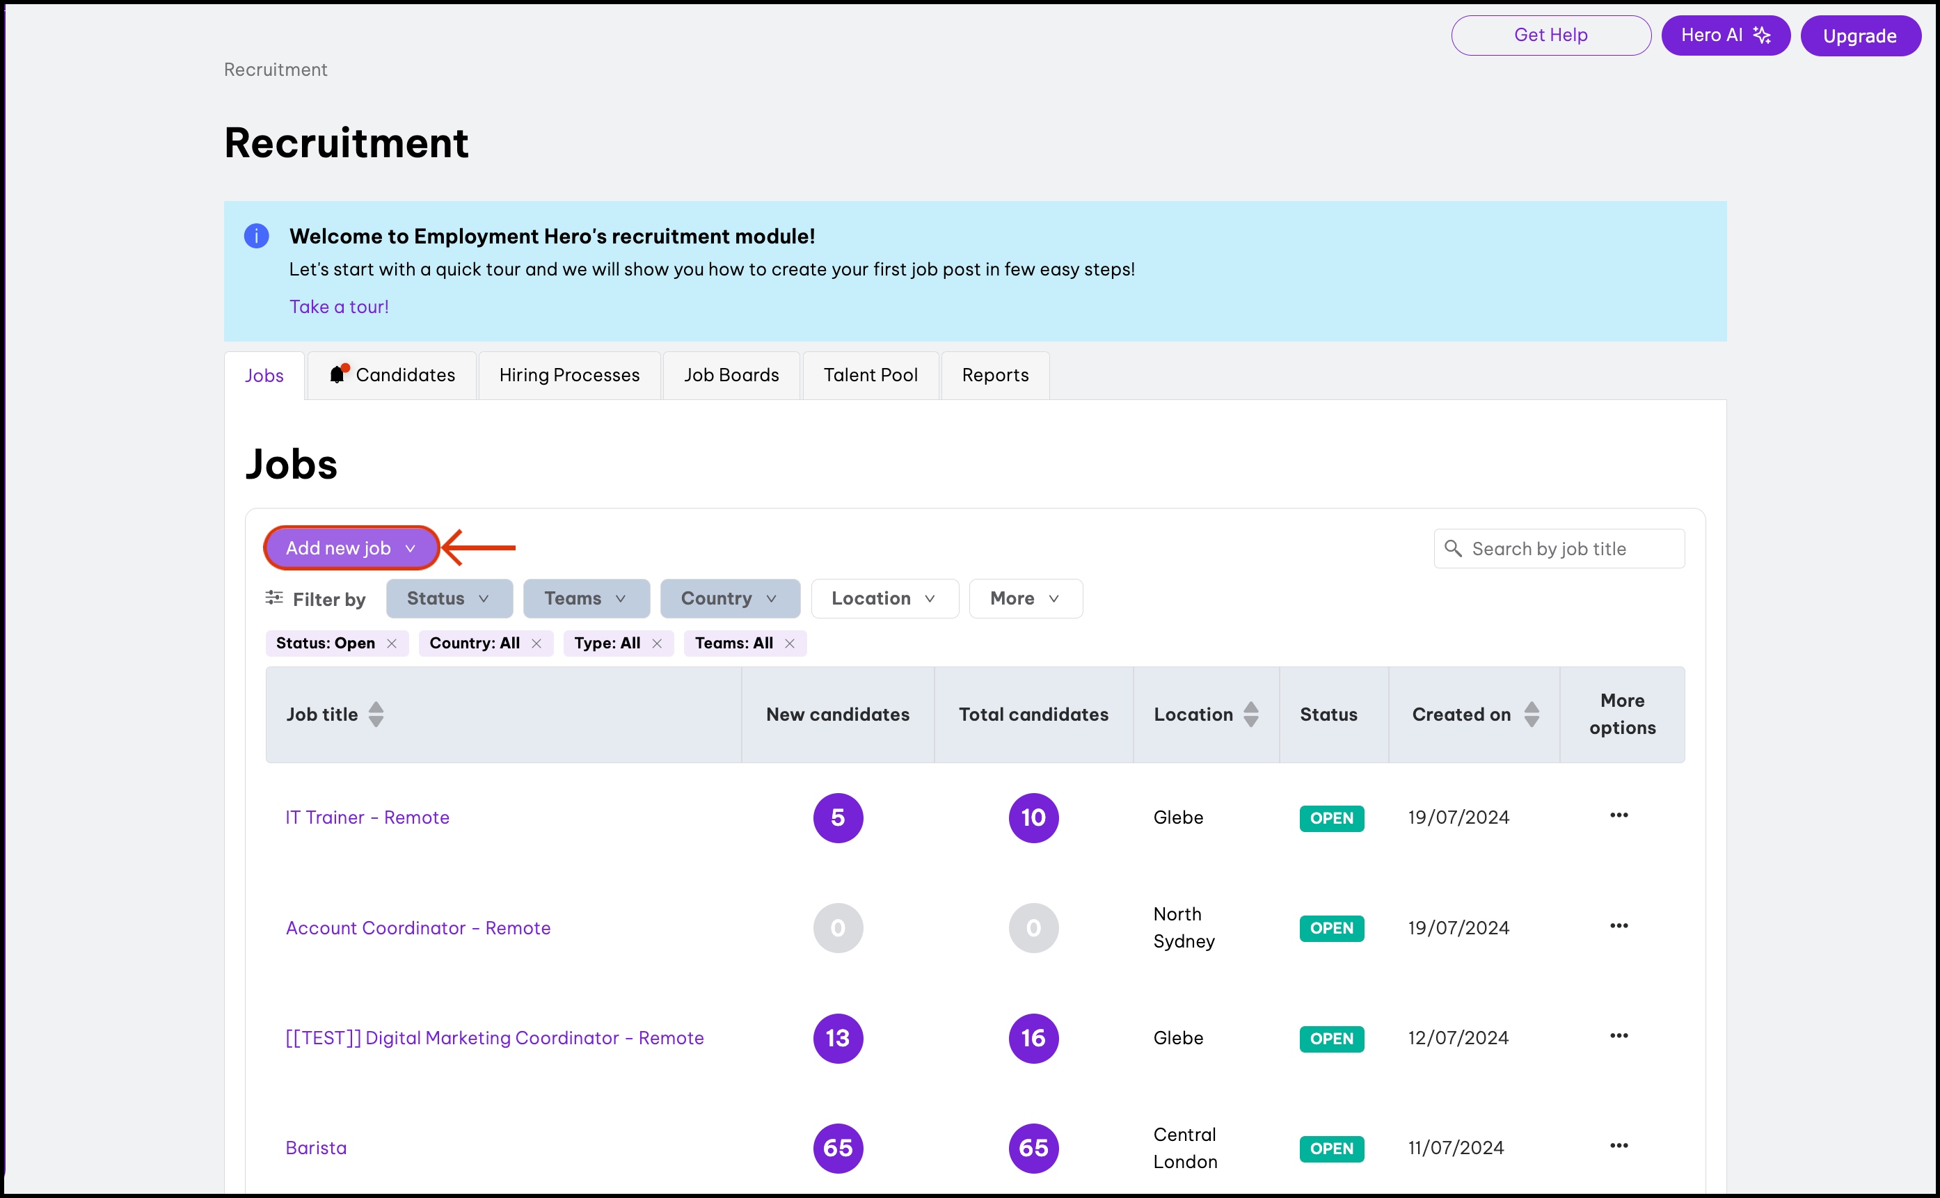This screenshot has width=1940, height=1198.
Task: Sort the table by Job title
Action: click(x=376, y=714)
